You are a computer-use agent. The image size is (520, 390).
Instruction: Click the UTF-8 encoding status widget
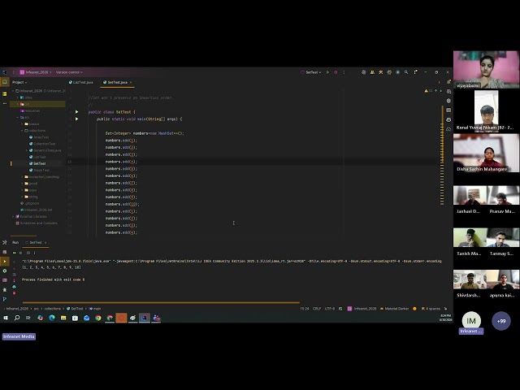pos(330,309)
